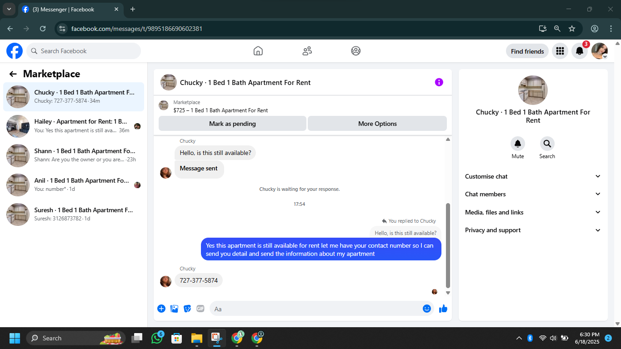Open WhatsApp from the taskbar
The height and width of the screenshot is (349, 621).
click(x=157, y=338)
